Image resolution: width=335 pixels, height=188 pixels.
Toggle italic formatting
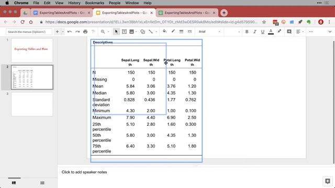pyautogui.click(x=255, y=31)
